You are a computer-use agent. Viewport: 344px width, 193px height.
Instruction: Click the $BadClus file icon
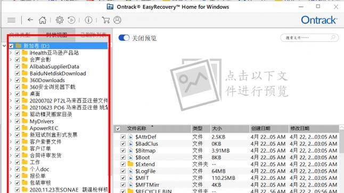tap(130, 144)
